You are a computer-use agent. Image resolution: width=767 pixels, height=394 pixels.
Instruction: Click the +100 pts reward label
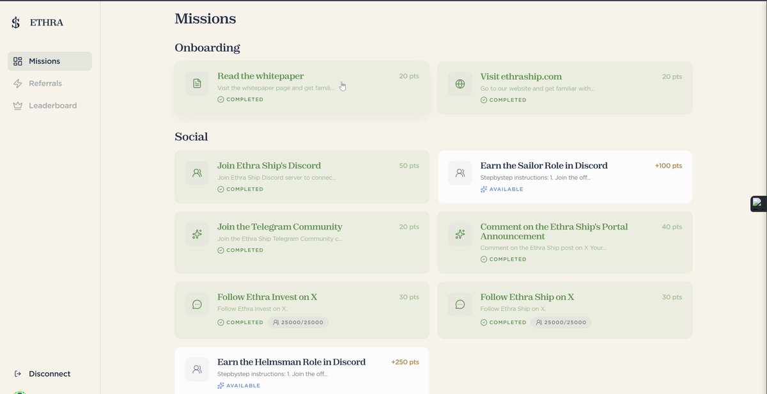click(x=669, y=166)
